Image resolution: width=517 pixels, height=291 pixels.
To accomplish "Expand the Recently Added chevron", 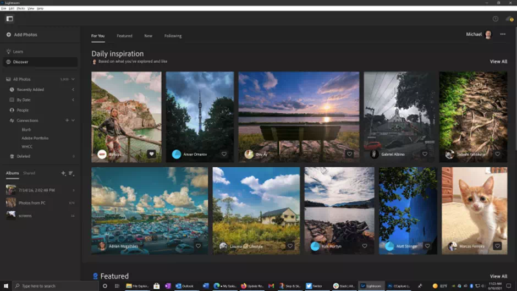I will pyautogui.click(x=73, y=90).
